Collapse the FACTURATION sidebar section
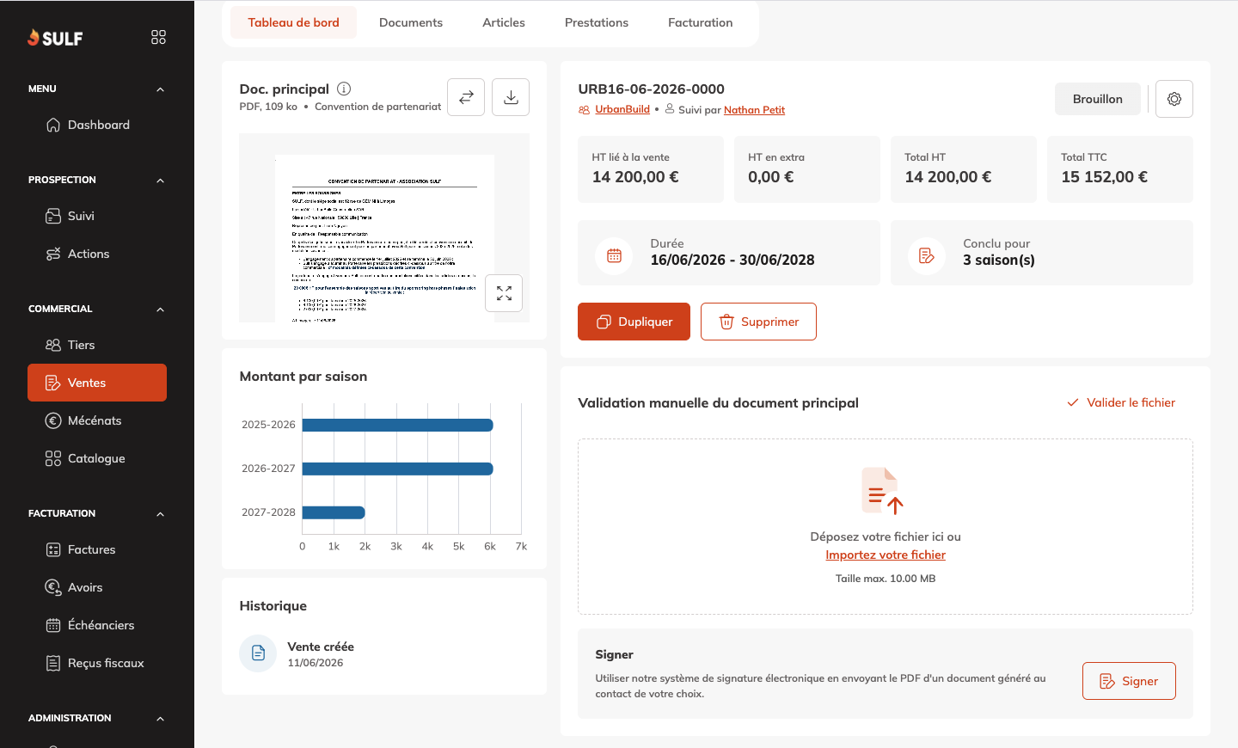The image size is (1238, 748). [x=160, y=514]
